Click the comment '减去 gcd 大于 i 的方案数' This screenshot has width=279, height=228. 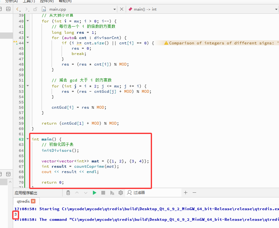[x=85, y=80]
